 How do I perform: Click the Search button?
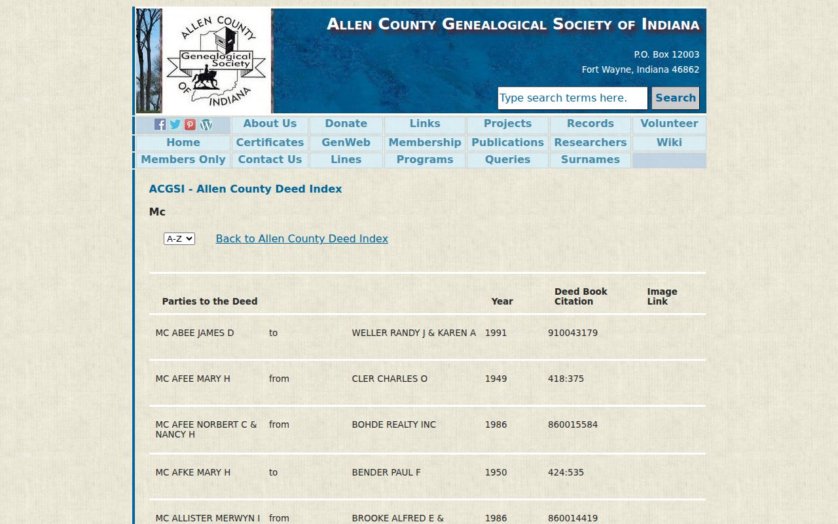[676, 98]
